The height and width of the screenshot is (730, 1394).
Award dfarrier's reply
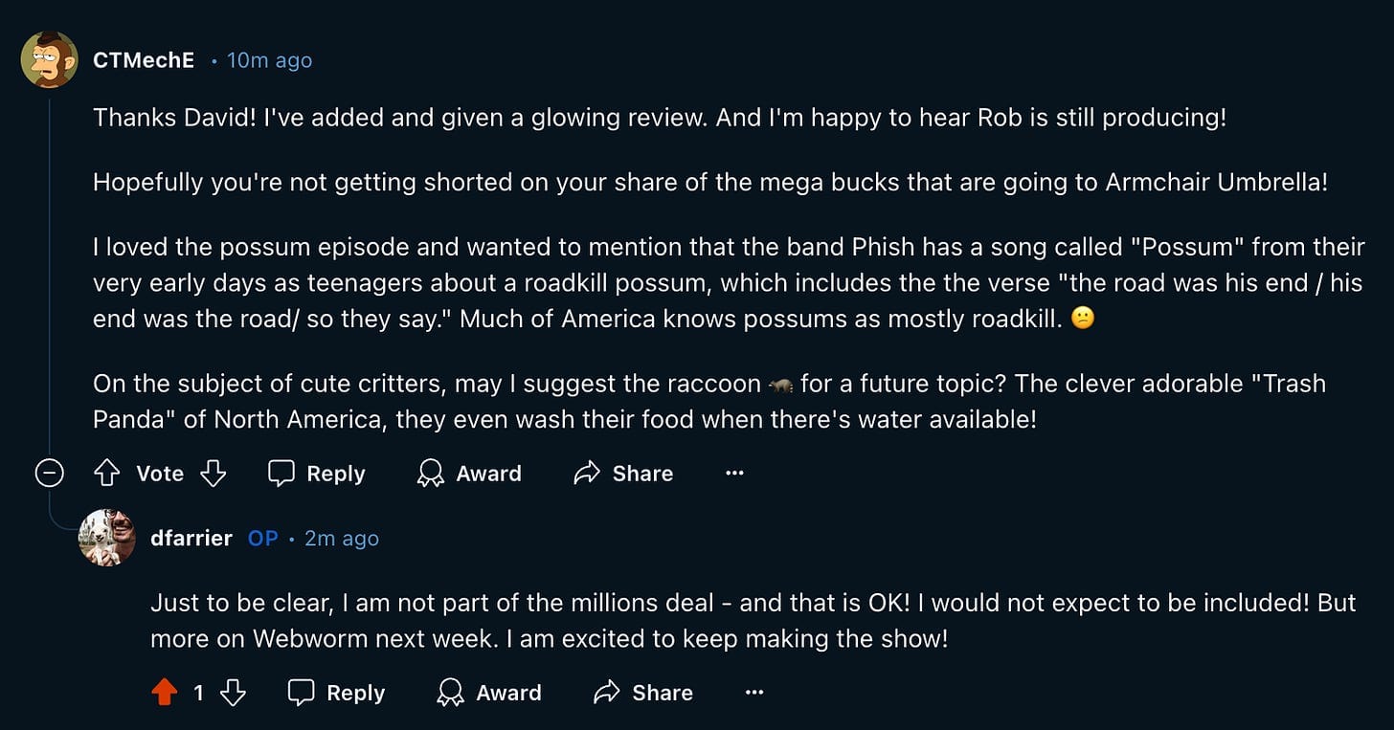[489, 692]
